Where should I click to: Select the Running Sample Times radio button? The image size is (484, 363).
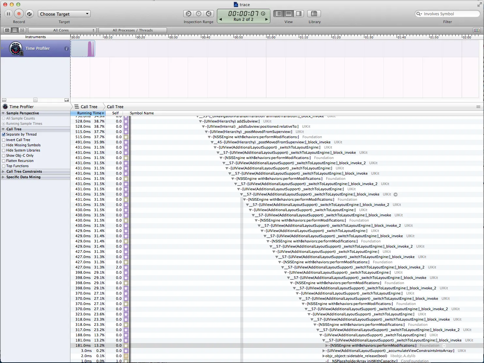[4, 124]
